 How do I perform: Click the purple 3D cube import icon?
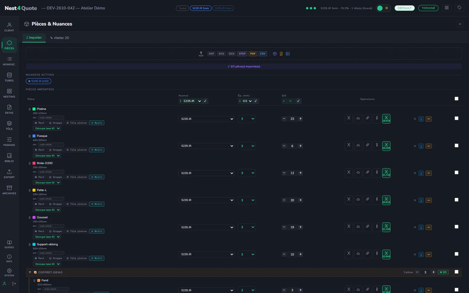coord(275,54)
